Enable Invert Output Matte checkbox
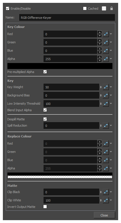The height and width of the screenshot is (223, 121). 45,207
